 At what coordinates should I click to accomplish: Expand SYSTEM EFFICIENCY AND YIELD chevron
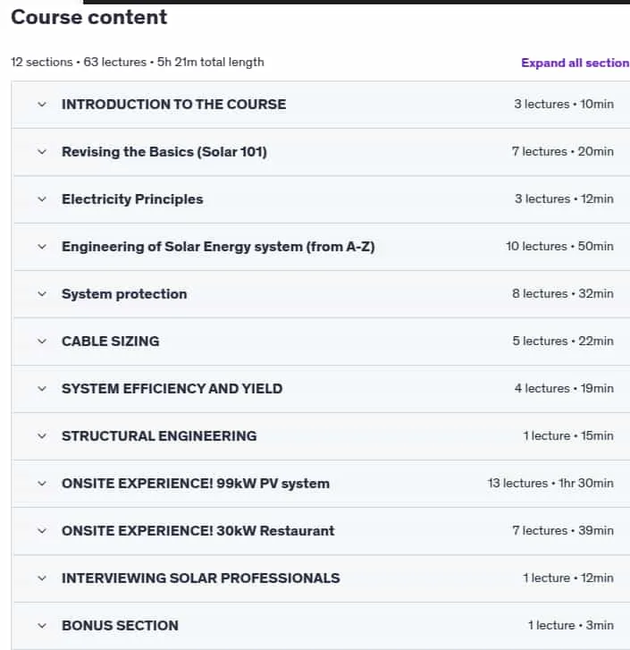pyautogui.click(x=42, y=389)
